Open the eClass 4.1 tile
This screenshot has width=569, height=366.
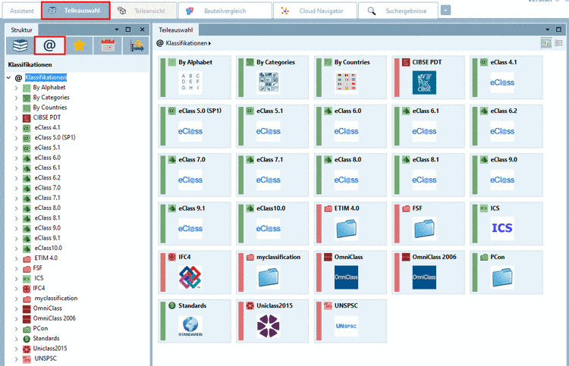(506, 77)
